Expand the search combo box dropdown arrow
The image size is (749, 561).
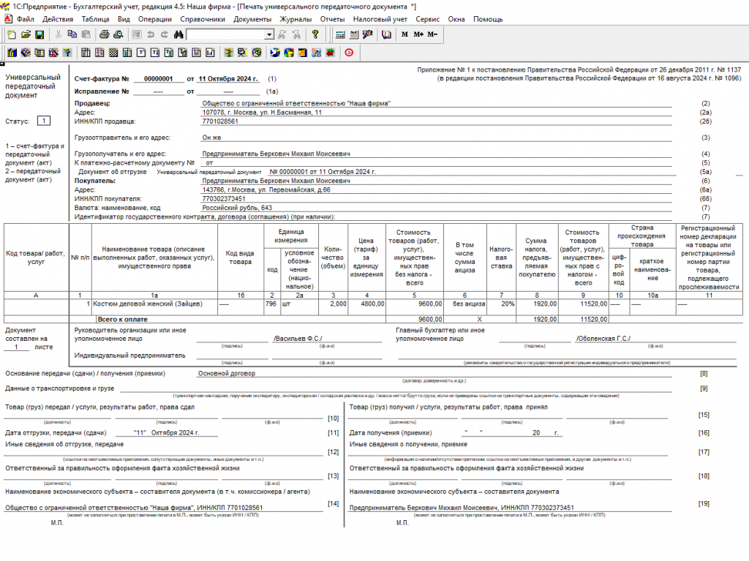(x=269, y=34)
